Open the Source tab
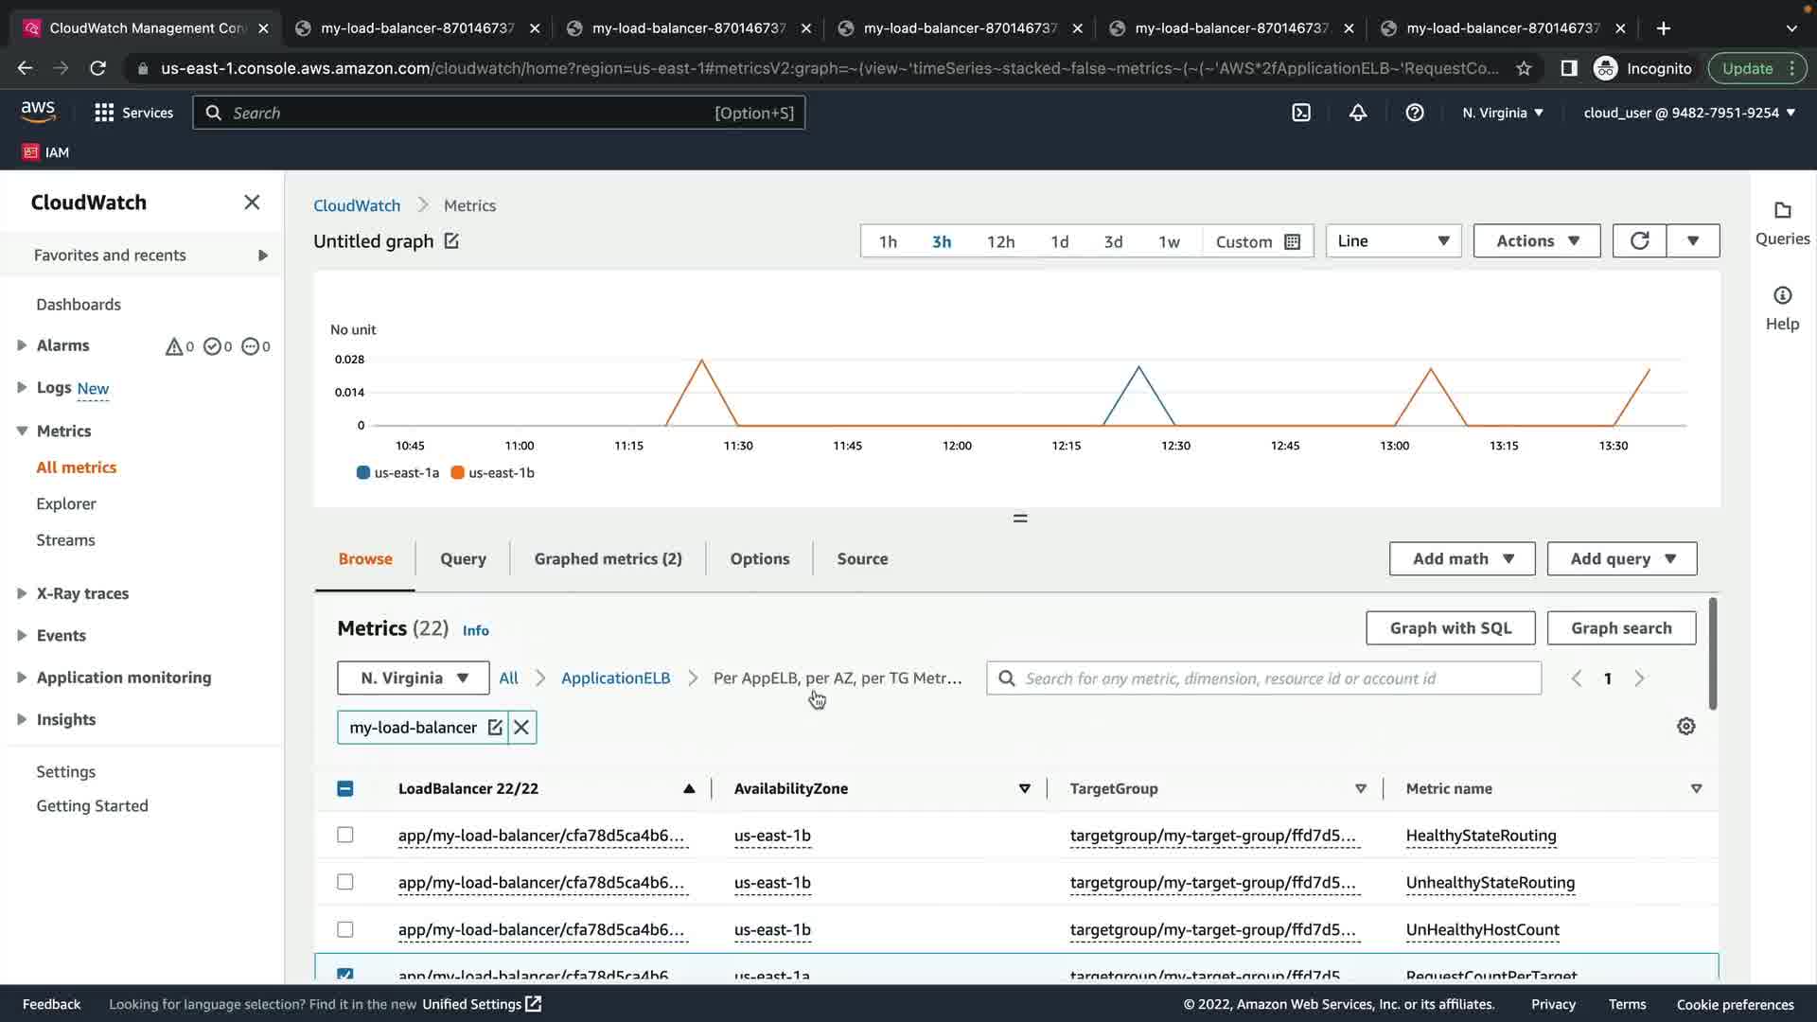The height and width of the screenshot is (1022, 1817). [x=861, y=559]
